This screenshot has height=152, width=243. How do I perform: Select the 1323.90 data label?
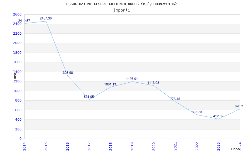(x=67, y=73)
